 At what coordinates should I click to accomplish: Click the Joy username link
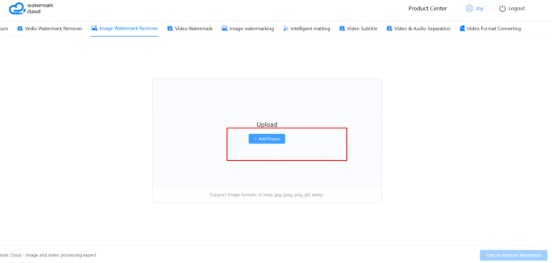point(480,9)
